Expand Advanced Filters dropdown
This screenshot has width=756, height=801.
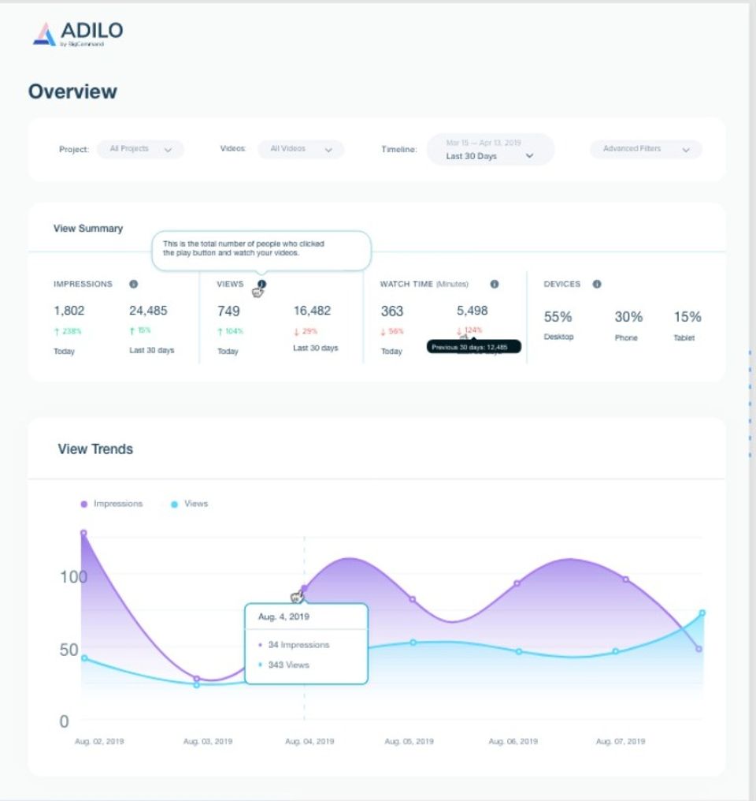pyautogui.click(x=646, y=149)
